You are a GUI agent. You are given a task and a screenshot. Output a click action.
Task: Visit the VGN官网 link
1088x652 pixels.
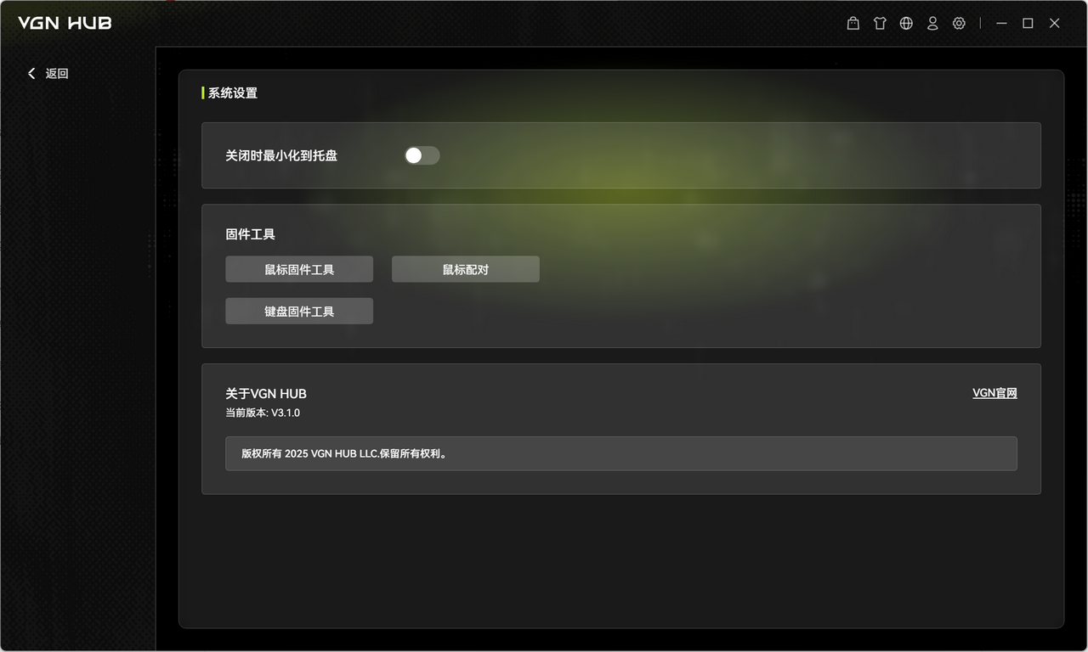(x=994, y=393)
